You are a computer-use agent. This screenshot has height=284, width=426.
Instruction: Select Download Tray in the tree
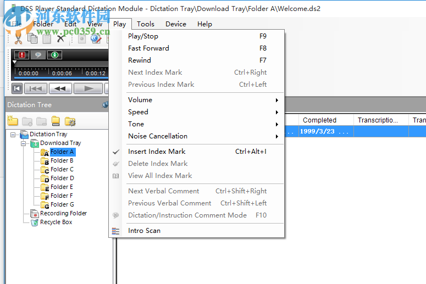(60, 143)
